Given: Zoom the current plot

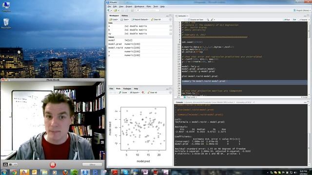Looking at the screenshot, I should coord(123,92).
